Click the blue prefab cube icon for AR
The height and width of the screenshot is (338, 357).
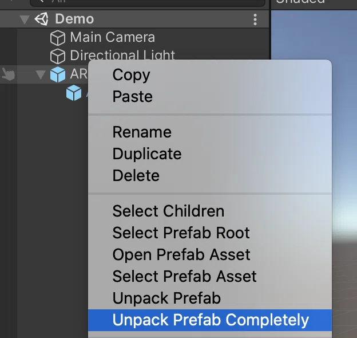tap(57, 74)
